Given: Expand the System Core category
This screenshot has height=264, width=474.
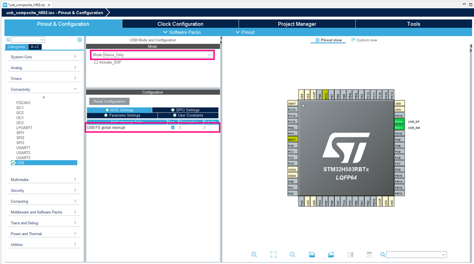Looking at the screenshot, I should (44, 57).
